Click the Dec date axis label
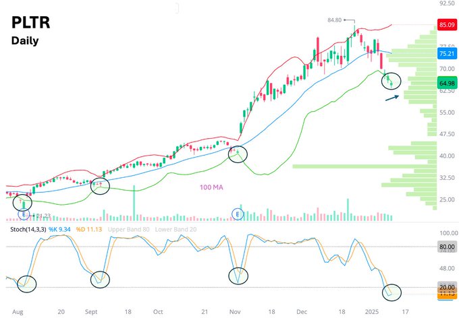 302,312
